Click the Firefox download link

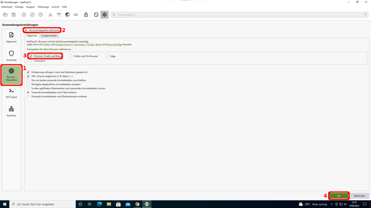click(46, 44)
